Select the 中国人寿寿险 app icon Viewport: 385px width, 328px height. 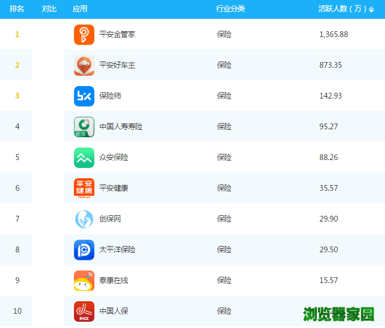coord(84,127)
